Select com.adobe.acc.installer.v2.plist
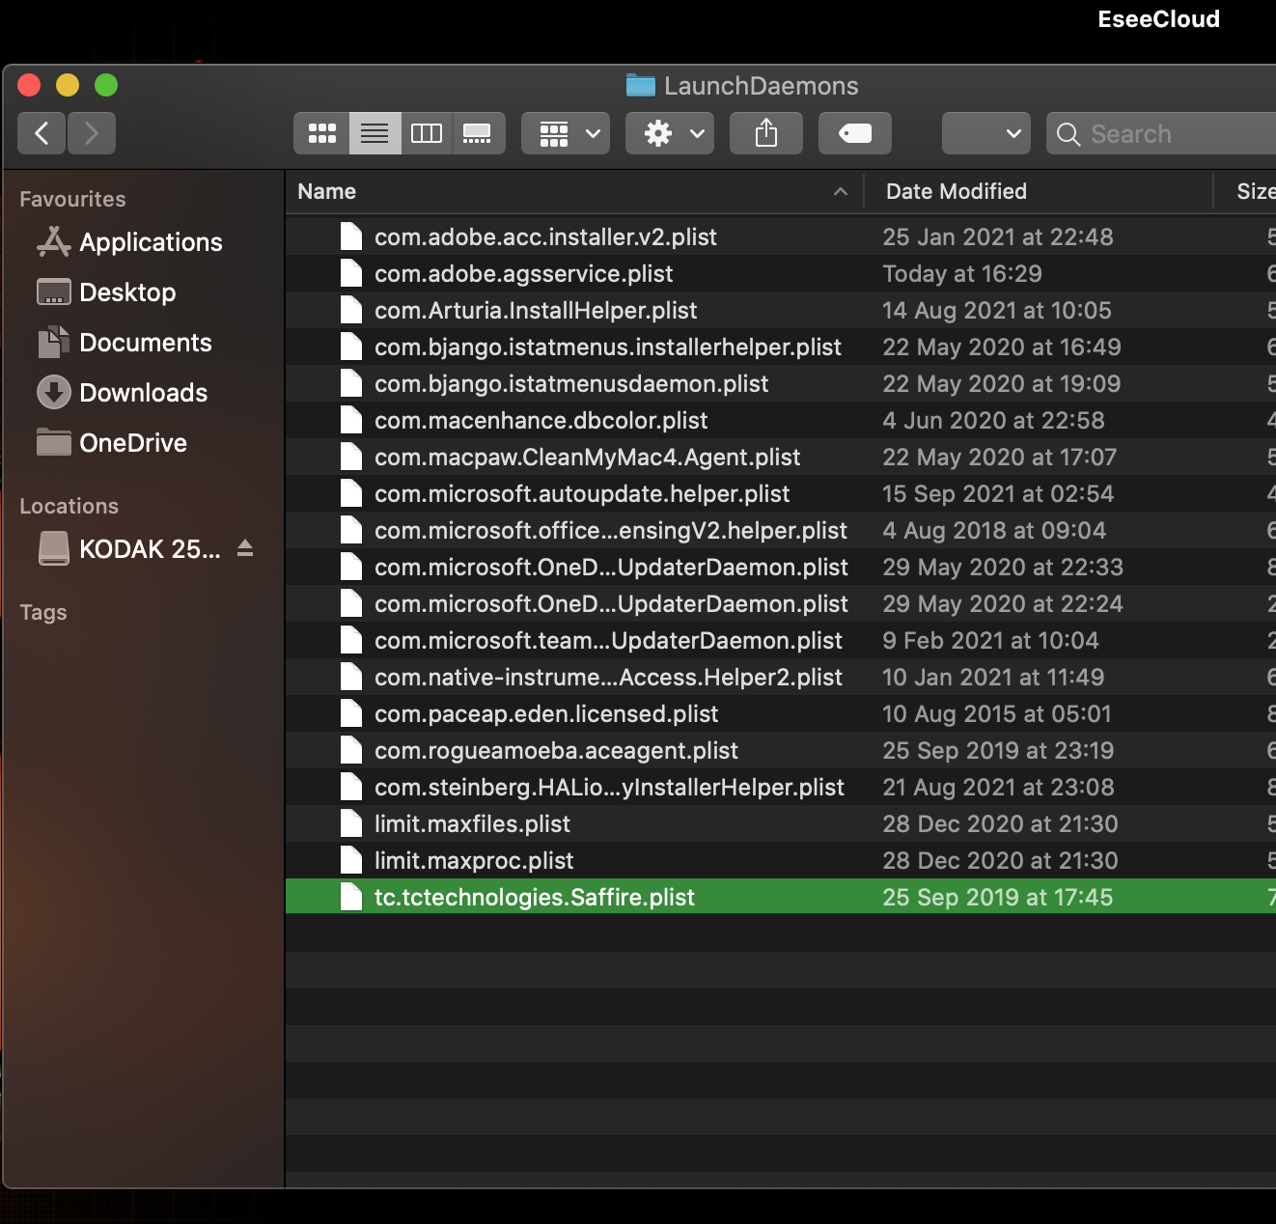This screenshot has width=1276, height=1224. pos(780,236)
